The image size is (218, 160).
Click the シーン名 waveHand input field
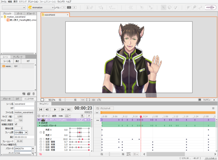pos(24,104)
